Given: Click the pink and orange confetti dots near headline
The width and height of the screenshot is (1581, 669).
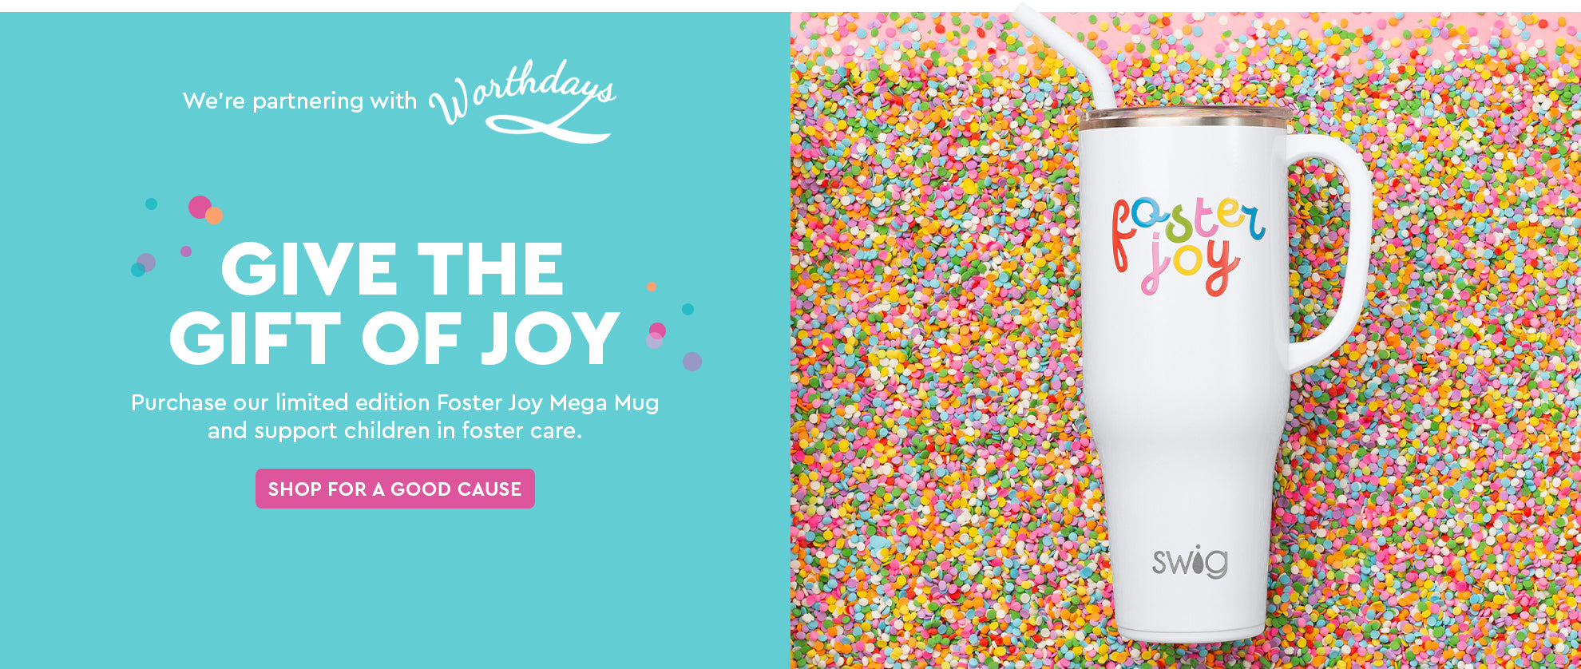Looking at the screenshot, I should click(x=205, y=209).
